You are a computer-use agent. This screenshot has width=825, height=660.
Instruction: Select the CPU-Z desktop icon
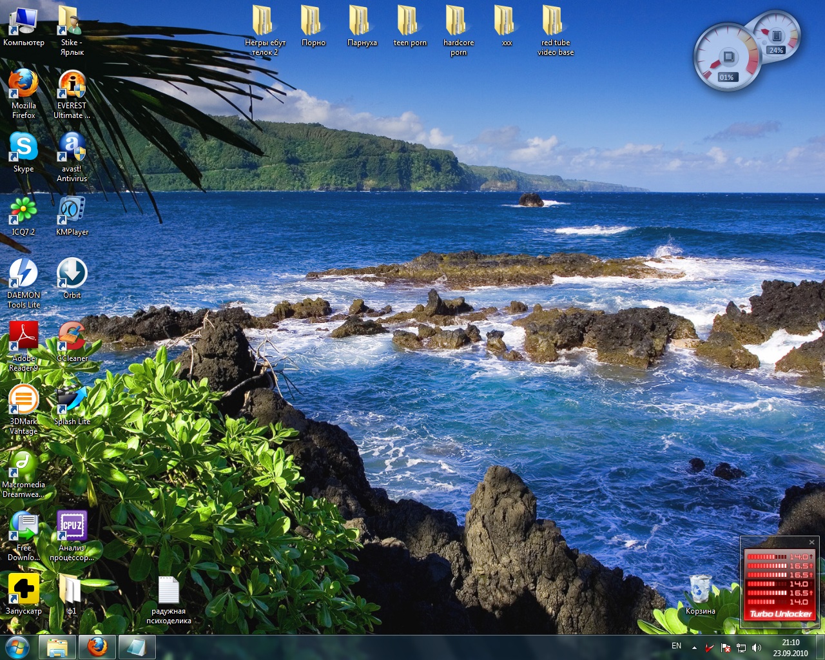tap(72, 527)
